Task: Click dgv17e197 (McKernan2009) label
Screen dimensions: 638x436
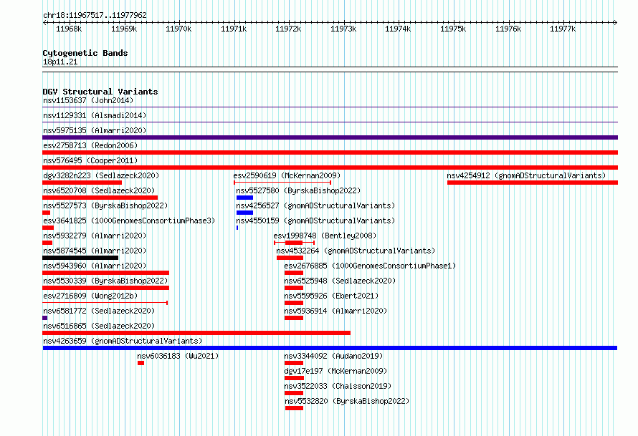Action: pos(335,371)
